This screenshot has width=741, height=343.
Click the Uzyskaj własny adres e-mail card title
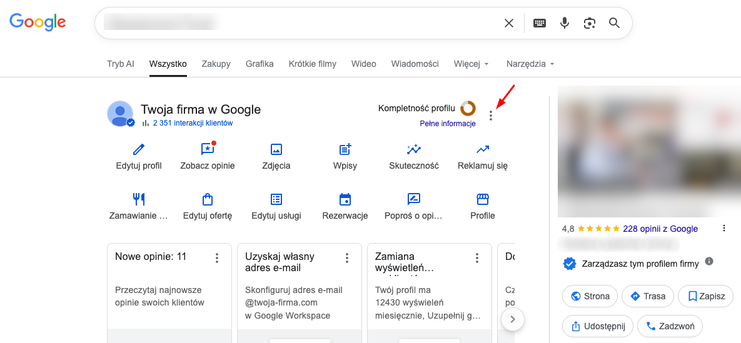click(280, 262)
